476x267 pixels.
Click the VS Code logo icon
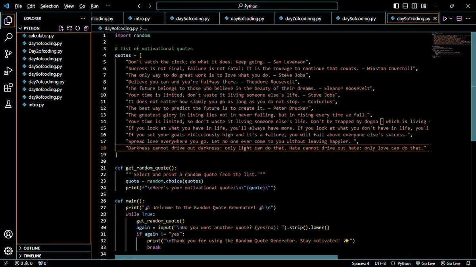tap(6, 6)
